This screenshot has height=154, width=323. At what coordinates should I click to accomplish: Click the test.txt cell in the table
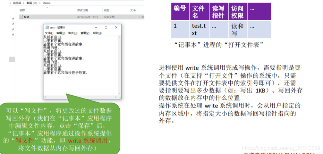click(x=200, y=30)
